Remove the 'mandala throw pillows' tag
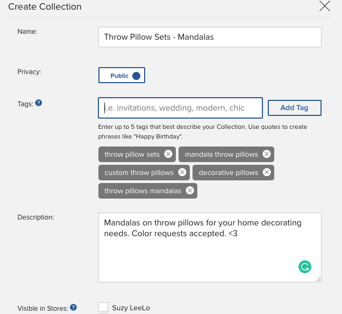The width and height of the screenshot is (342, 314). click(266, 154)
